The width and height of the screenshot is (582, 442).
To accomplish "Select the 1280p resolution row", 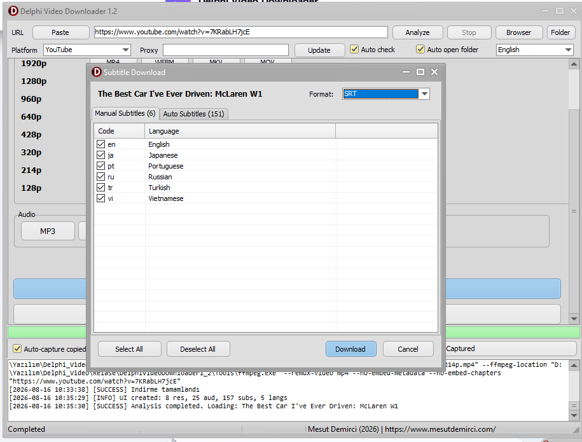I will (34, 81).
